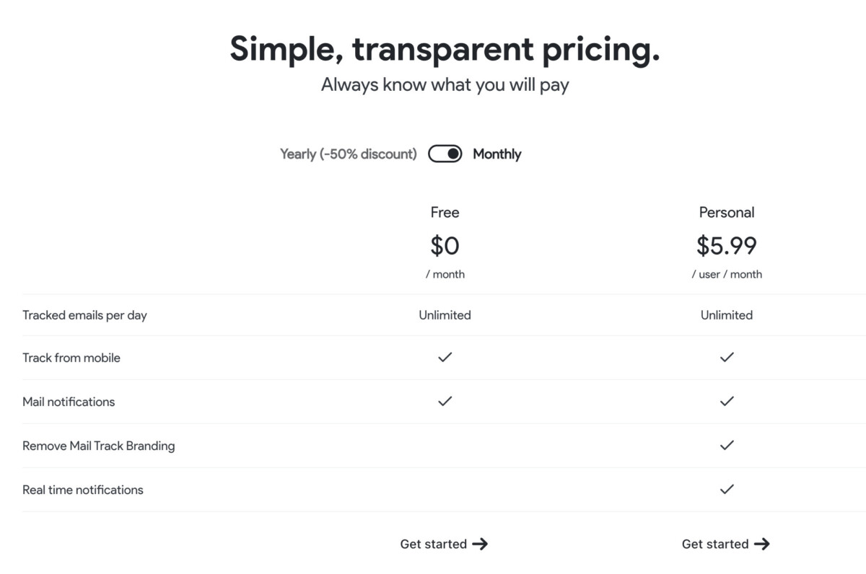Click the Remove Mail Track Branding label
Screen dimensions: 866x574
point(98,446)
